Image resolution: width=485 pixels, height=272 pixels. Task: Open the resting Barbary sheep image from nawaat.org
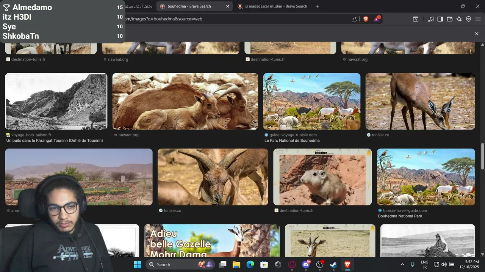point(185,101)
